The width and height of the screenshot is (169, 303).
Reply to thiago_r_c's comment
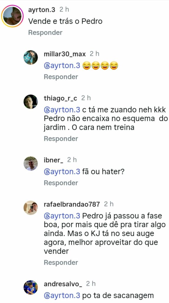pos(61,138)
